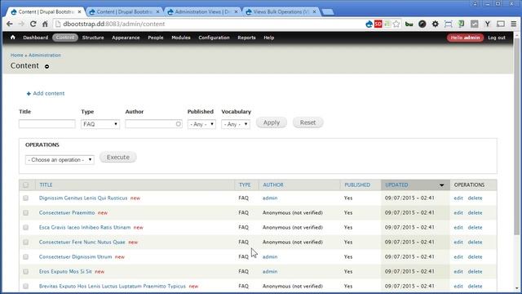Click the autocomplete circle in Author field
The width and height of the screenshot is (522, 294).
[179, 124]
